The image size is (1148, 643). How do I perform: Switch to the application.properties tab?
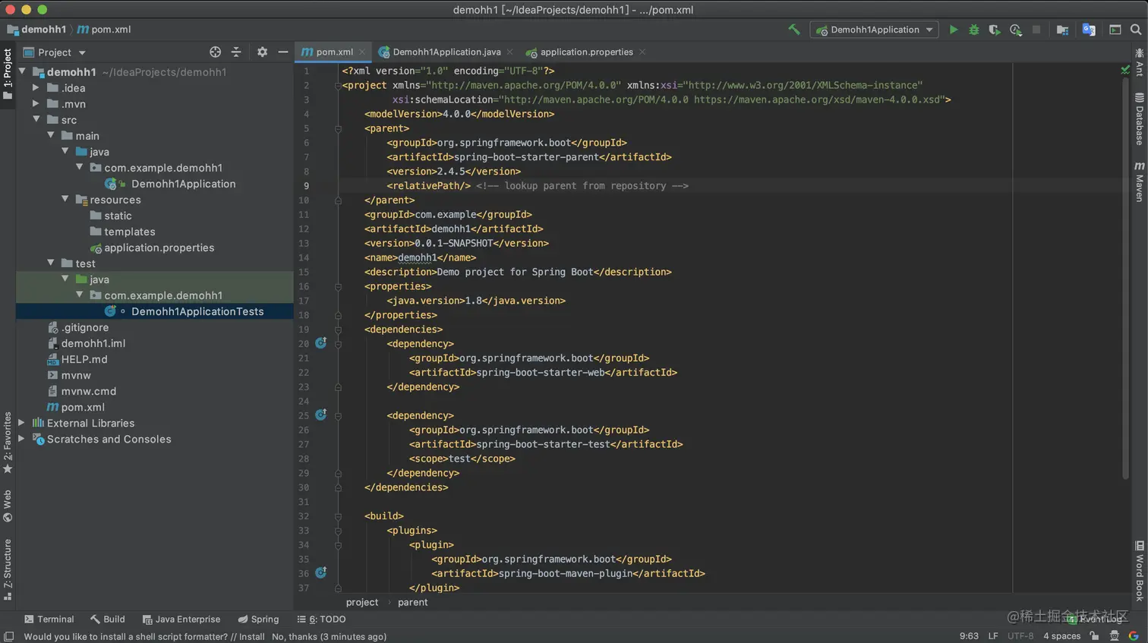click(x=585, y=52)
